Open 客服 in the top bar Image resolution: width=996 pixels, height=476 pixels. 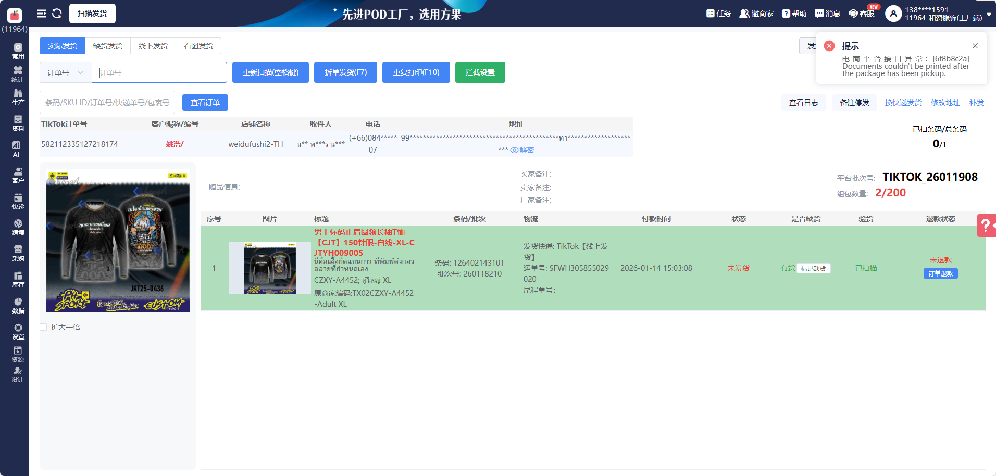tap(862, 14)
